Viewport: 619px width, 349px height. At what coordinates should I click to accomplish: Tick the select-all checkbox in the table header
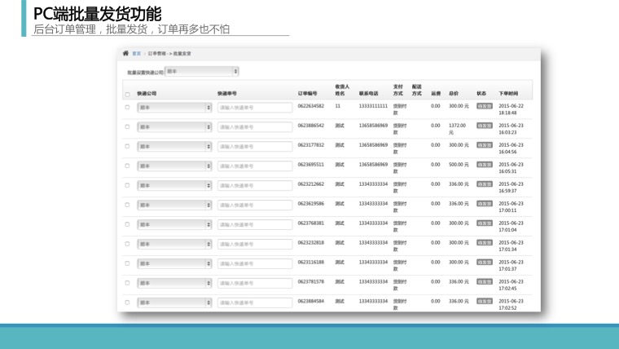pos(128,95)
